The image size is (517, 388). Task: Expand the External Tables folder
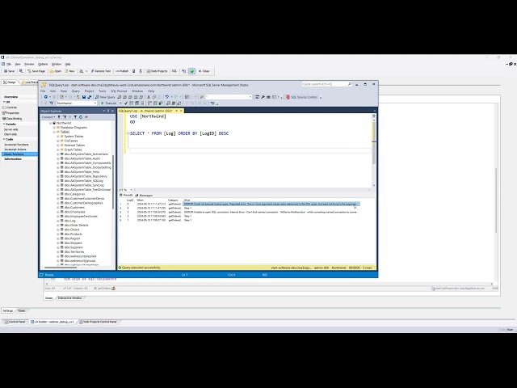click(x=58, y=145)
